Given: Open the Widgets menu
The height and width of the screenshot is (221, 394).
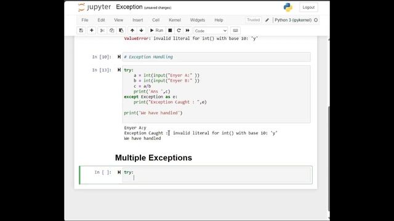Looking at the screenshot, I should [198, 20].
